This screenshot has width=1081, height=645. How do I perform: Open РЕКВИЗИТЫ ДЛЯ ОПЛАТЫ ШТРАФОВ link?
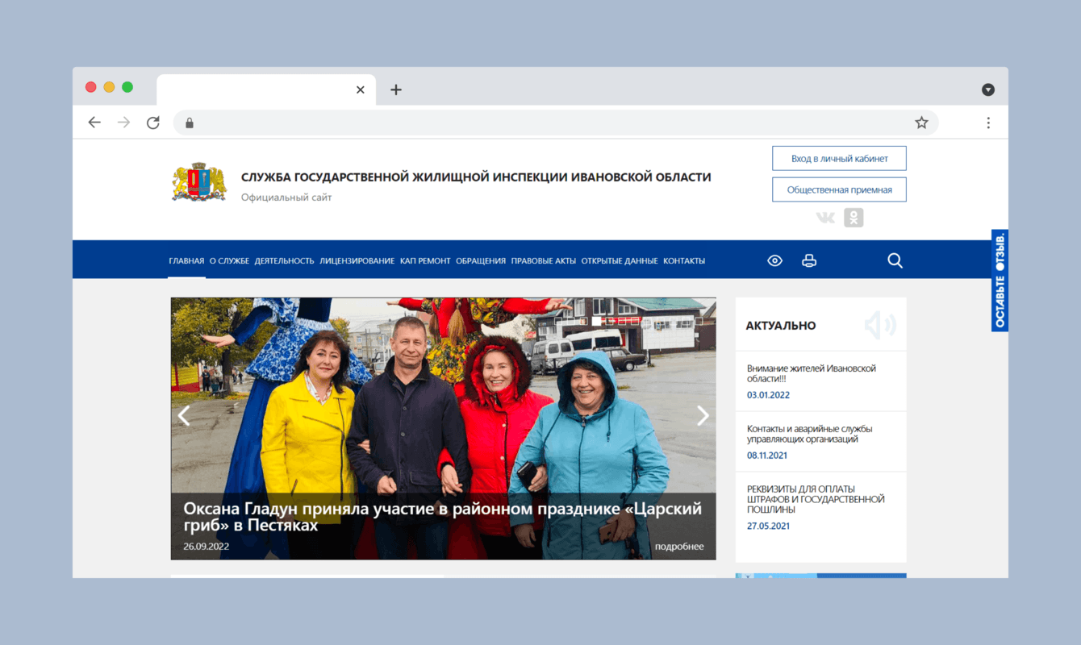[816, 499]
